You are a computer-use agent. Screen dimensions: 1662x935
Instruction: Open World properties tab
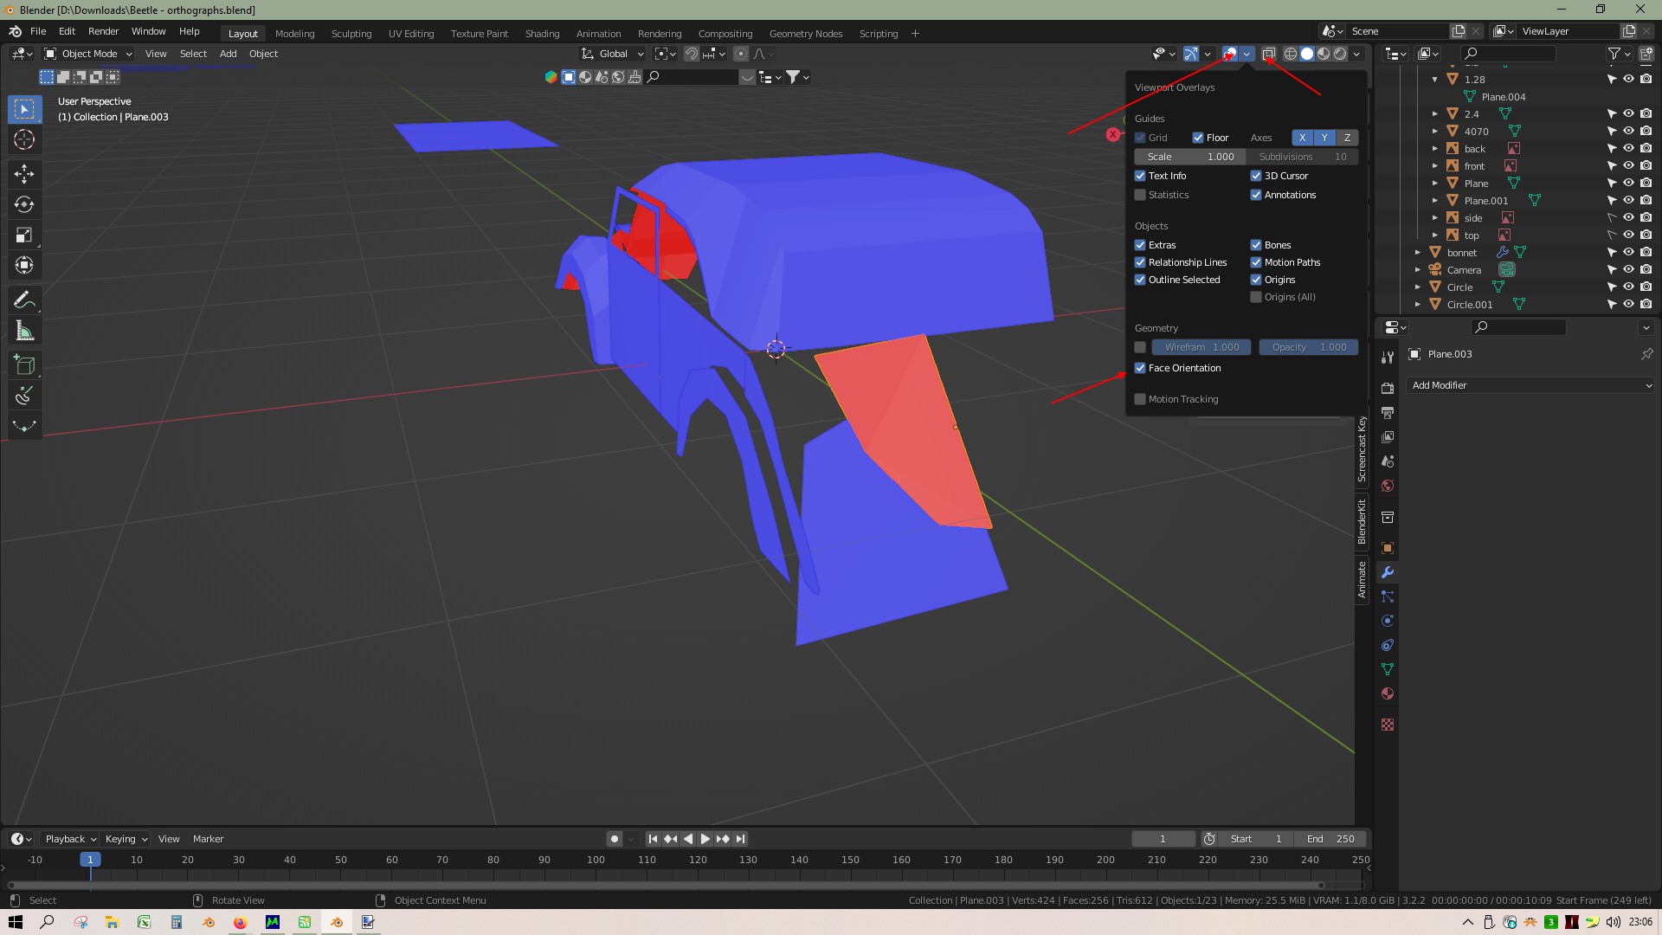[x=1388, y=486]
